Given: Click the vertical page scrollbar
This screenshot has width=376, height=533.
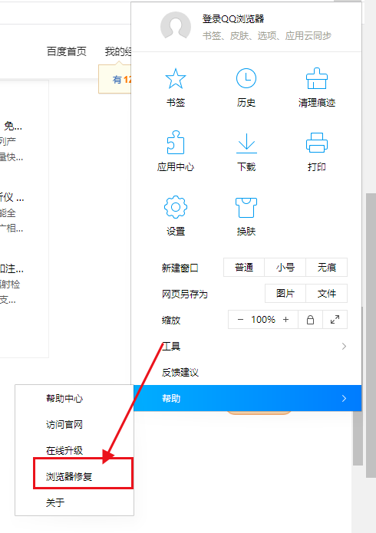Looking at the screenshot, I should pyautogui.click(x=370, y=335).
